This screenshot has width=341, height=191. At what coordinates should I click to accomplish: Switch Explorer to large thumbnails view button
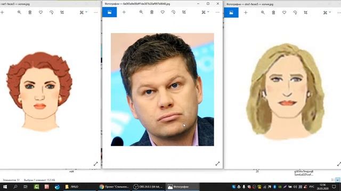click(x=337, y=180)
